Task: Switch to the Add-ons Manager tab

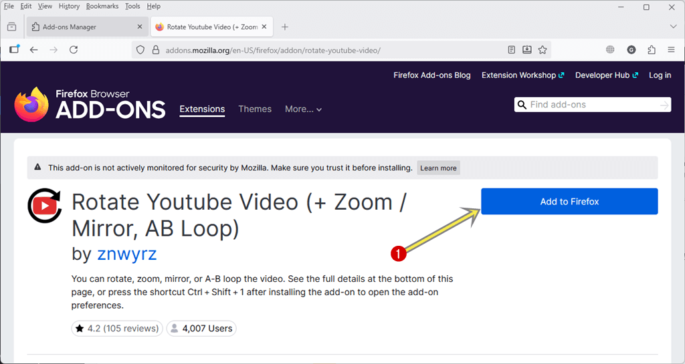Action: (88, 27)
